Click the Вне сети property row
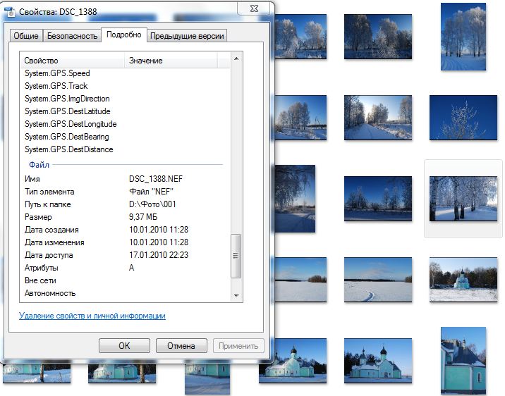This screenshot has width=505, height=396. point(126,280)
